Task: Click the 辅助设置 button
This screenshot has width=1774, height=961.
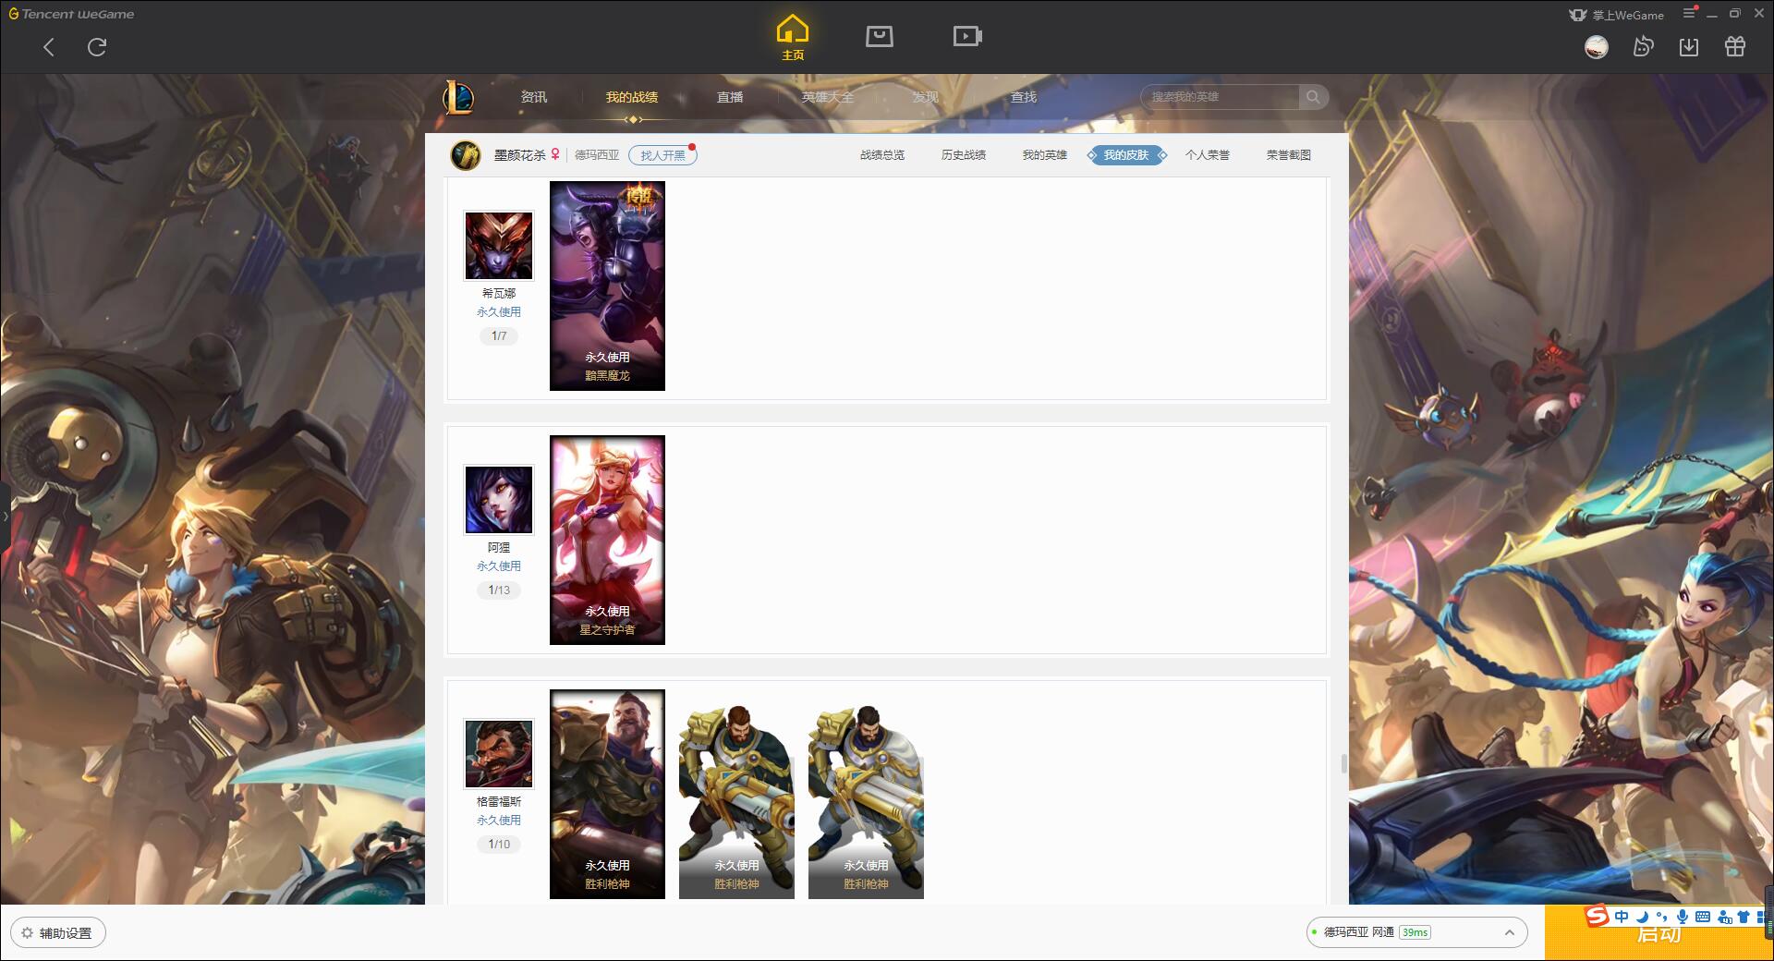Action: point(58,933)
